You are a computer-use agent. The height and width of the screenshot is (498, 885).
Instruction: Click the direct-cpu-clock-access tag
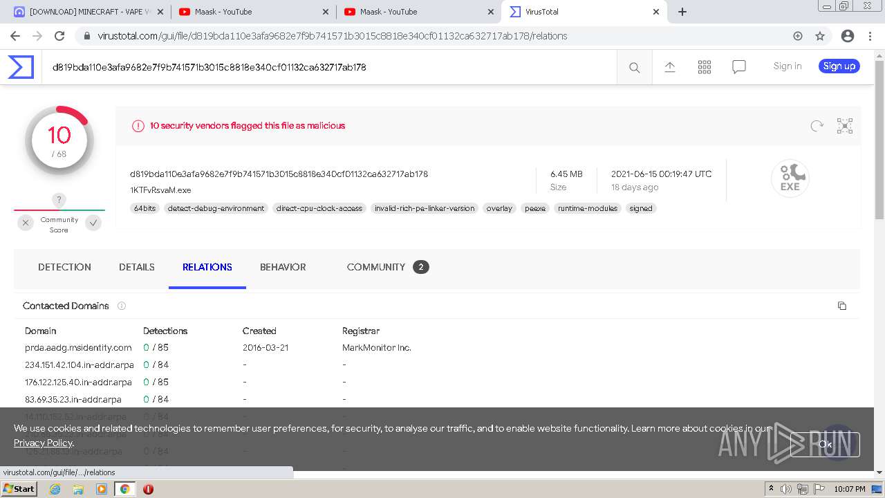coord(319,208)
